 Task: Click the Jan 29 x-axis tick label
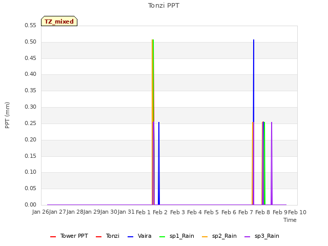(92, 212)
